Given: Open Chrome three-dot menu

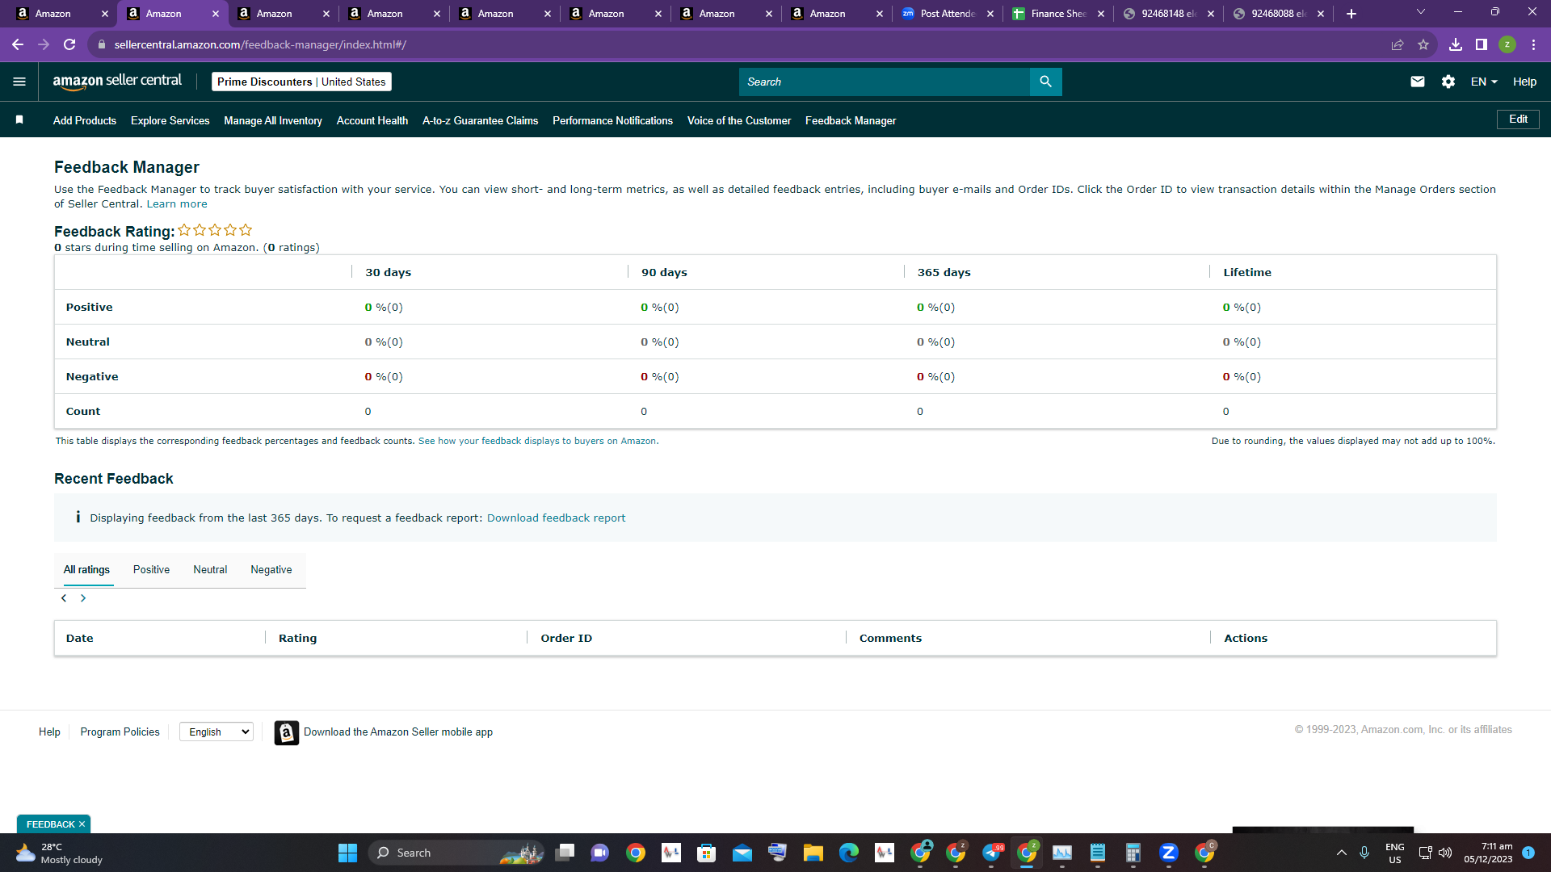Looking at the screenshot, I should tap(1533, 44).
